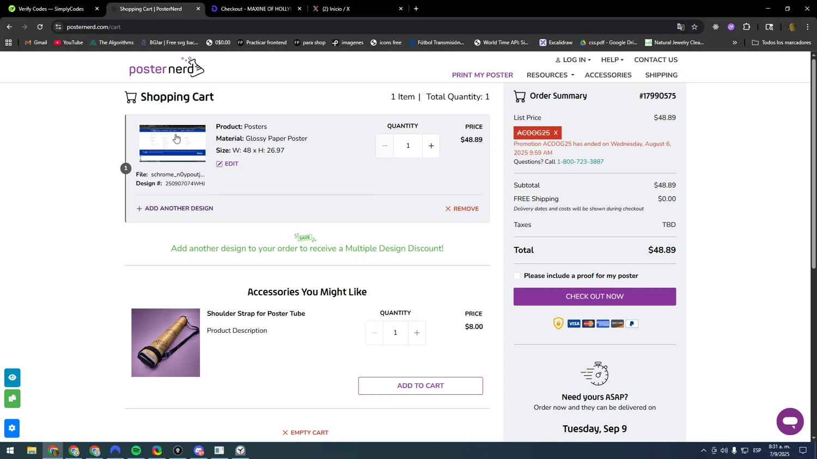Open the Gmail bookmark
817x459 pixels.
point(36,42)
